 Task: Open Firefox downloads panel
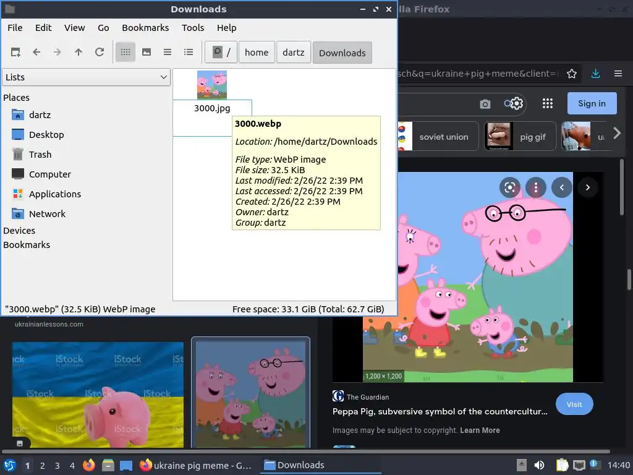coord(595,74)
